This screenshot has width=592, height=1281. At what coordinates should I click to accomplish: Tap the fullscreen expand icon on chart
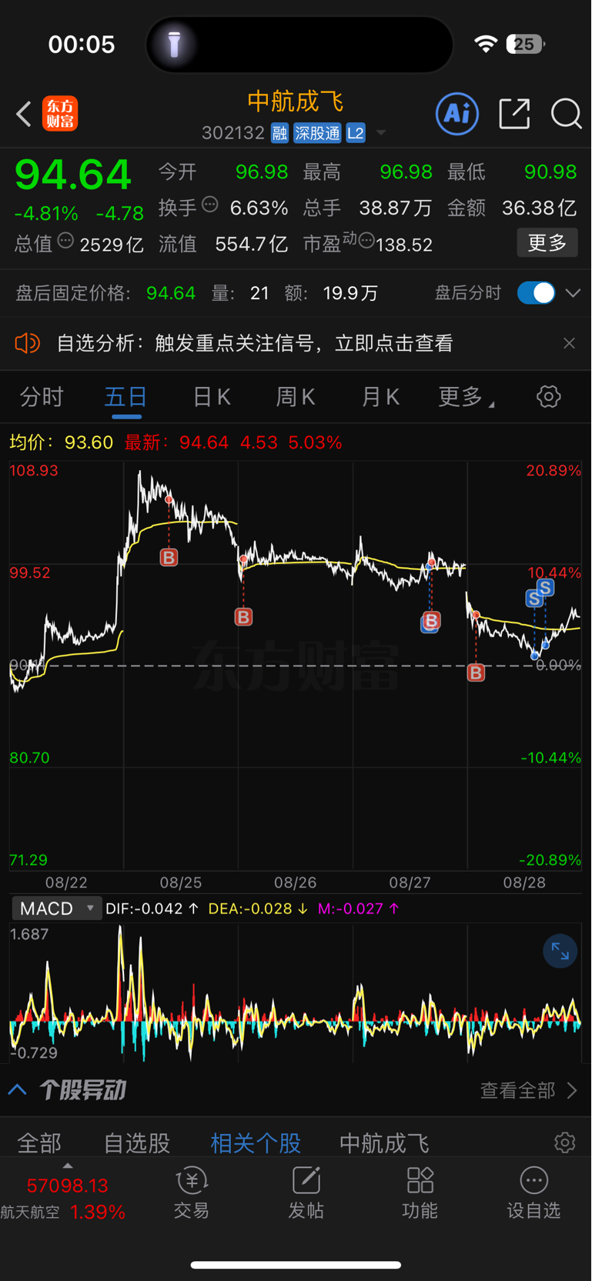point(560,952)
